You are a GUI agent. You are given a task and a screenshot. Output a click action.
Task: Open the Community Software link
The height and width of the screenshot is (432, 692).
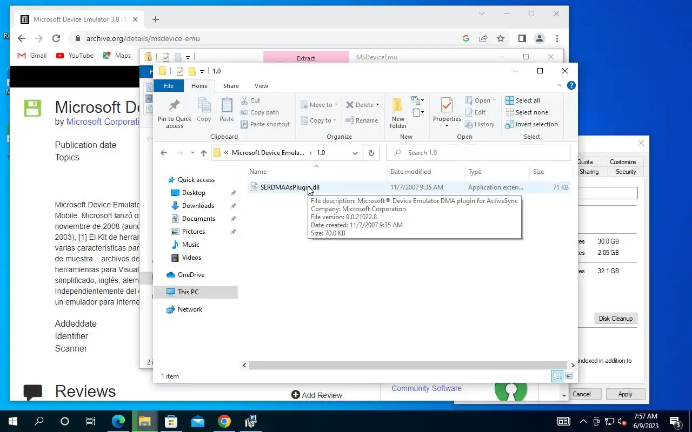pos(427,388)
